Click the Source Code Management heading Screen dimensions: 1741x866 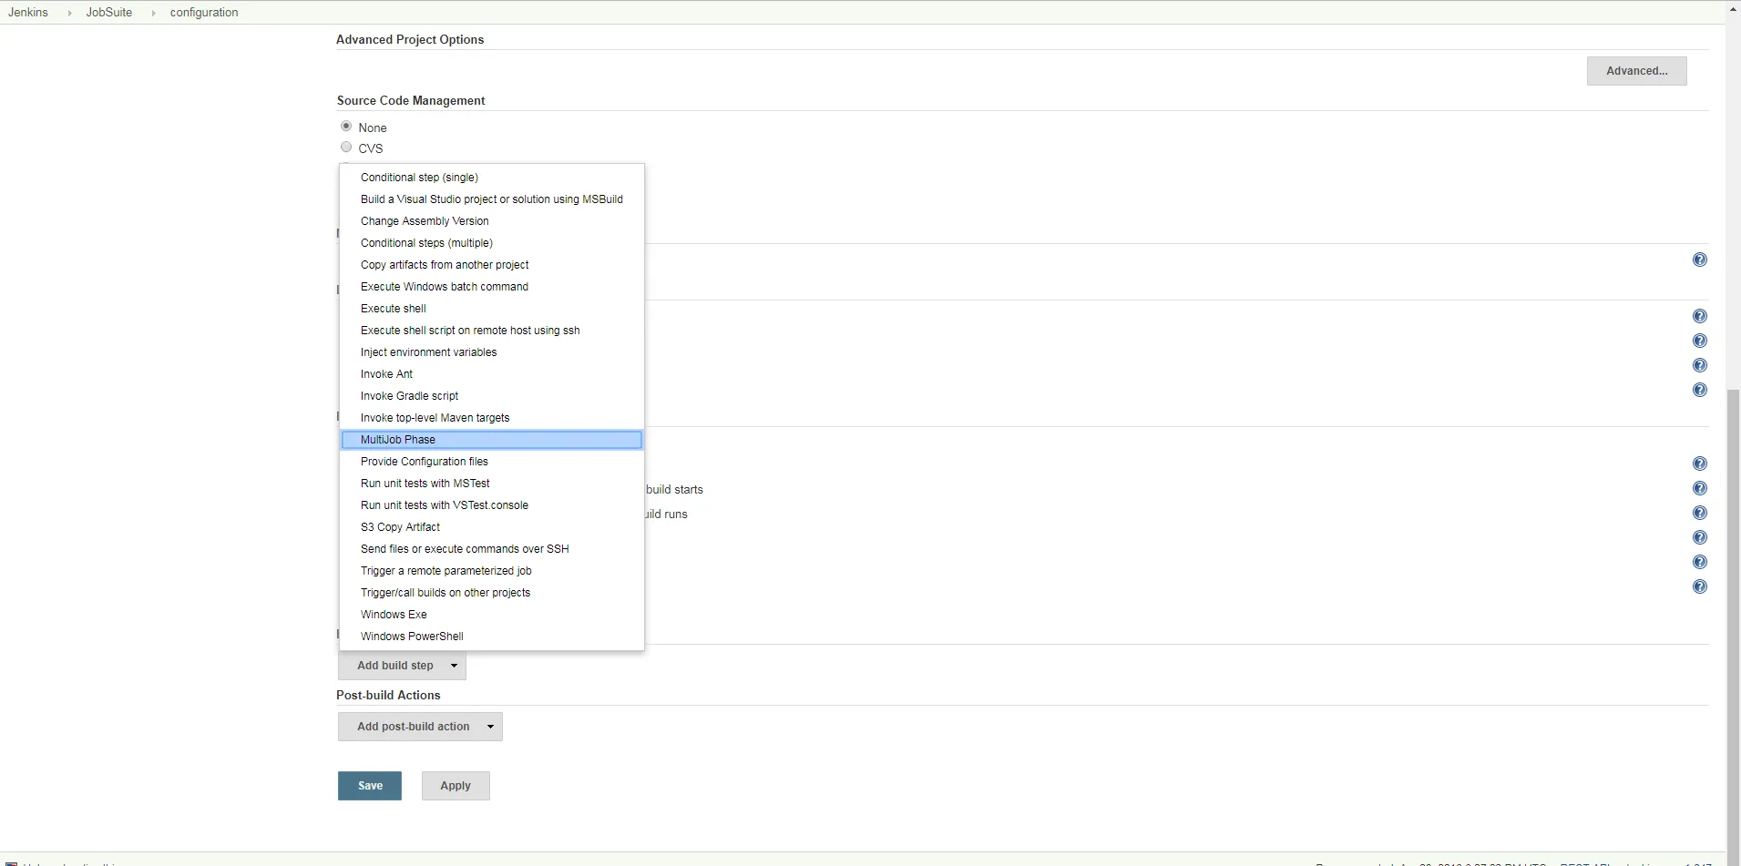(411, 100)
